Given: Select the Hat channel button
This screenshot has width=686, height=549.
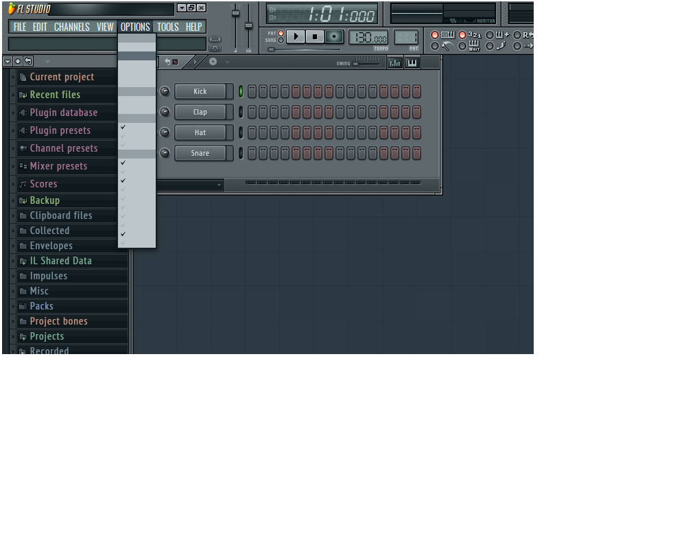Looking at the screenshot, I should tap(200, 132).
